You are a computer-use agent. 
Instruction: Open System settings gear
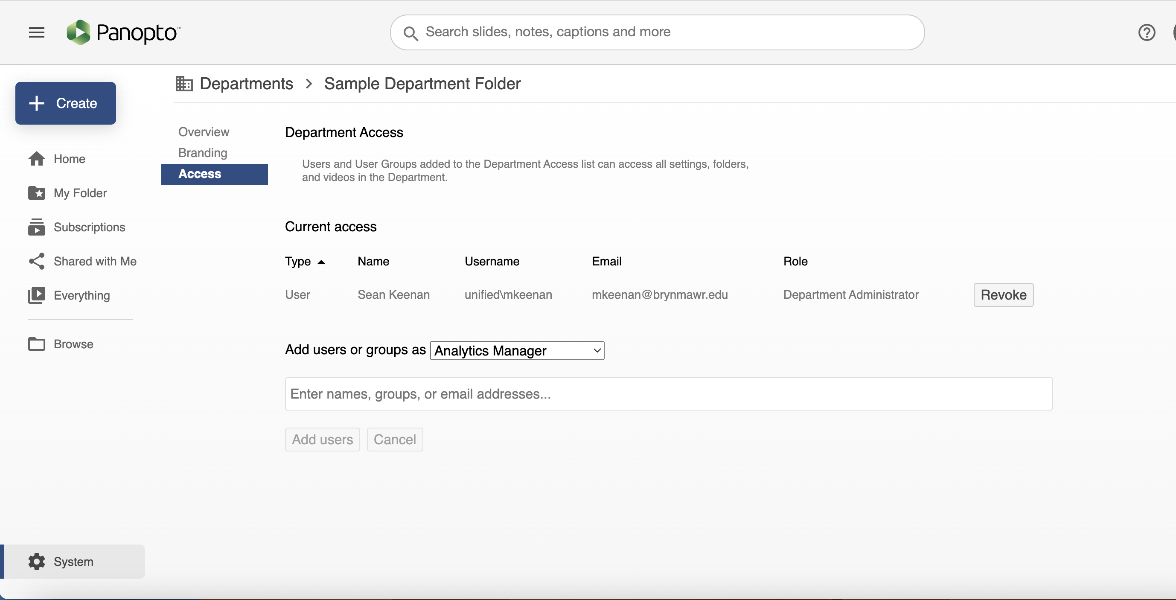click(73, 562)
